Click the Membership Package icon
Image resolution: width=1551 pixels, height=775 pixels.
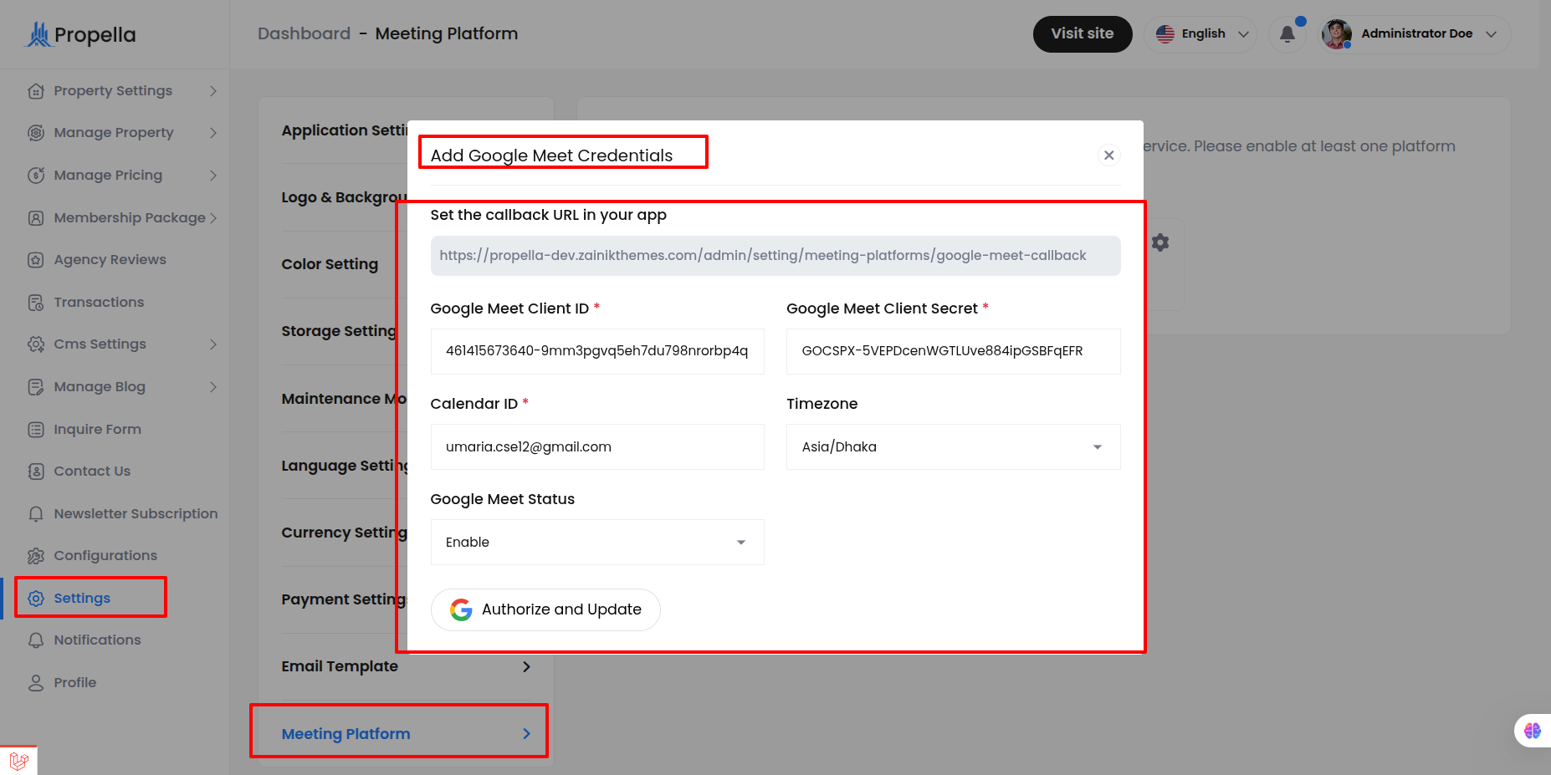(36, 217)
